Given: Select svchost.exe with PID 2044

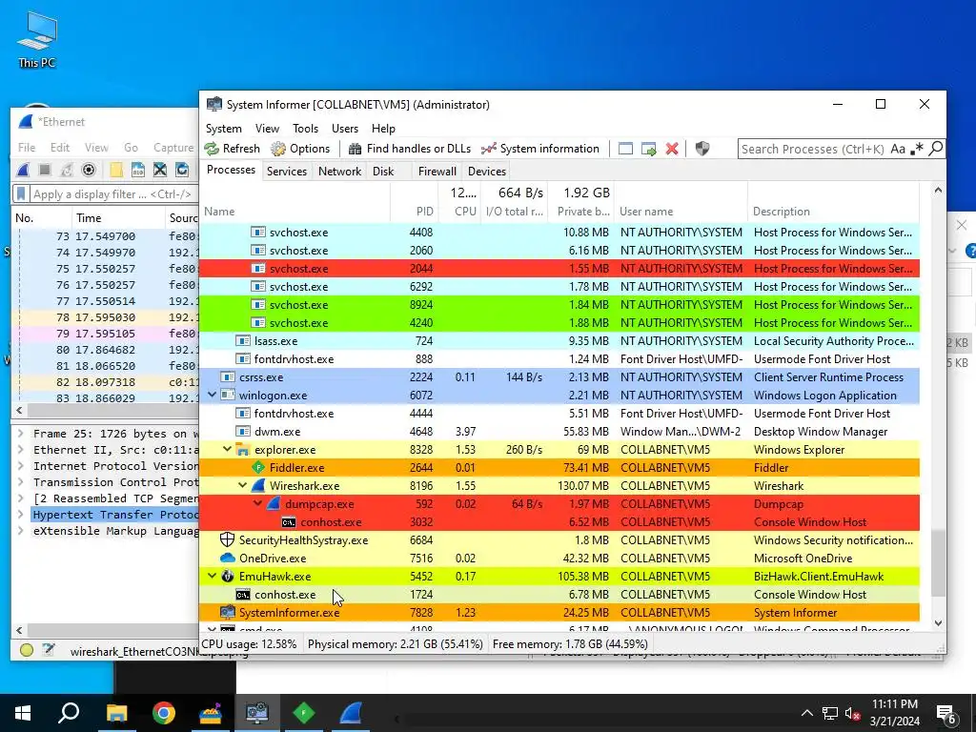Looking at the screenshot, I should point(559,268).
